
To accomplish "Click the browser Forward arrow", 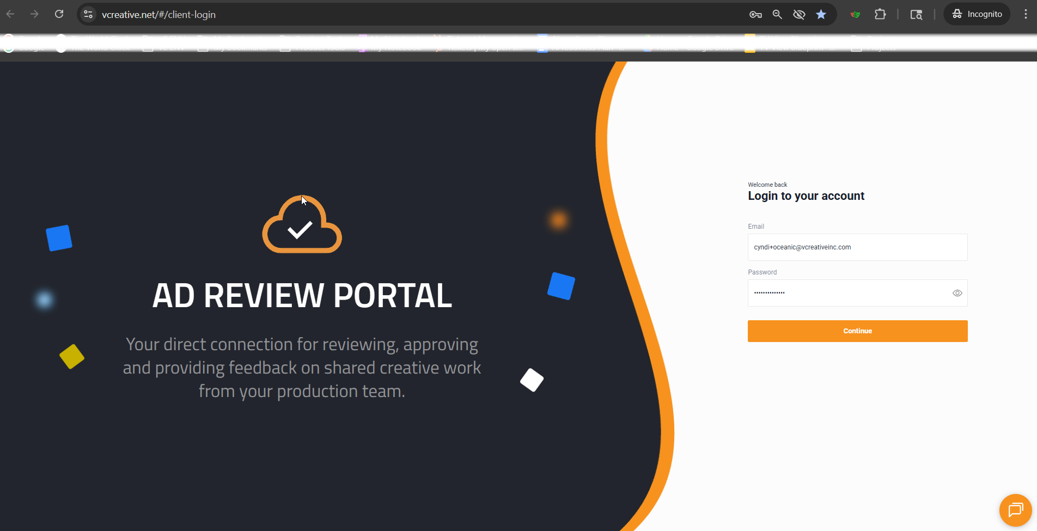I will click(34, 14).
